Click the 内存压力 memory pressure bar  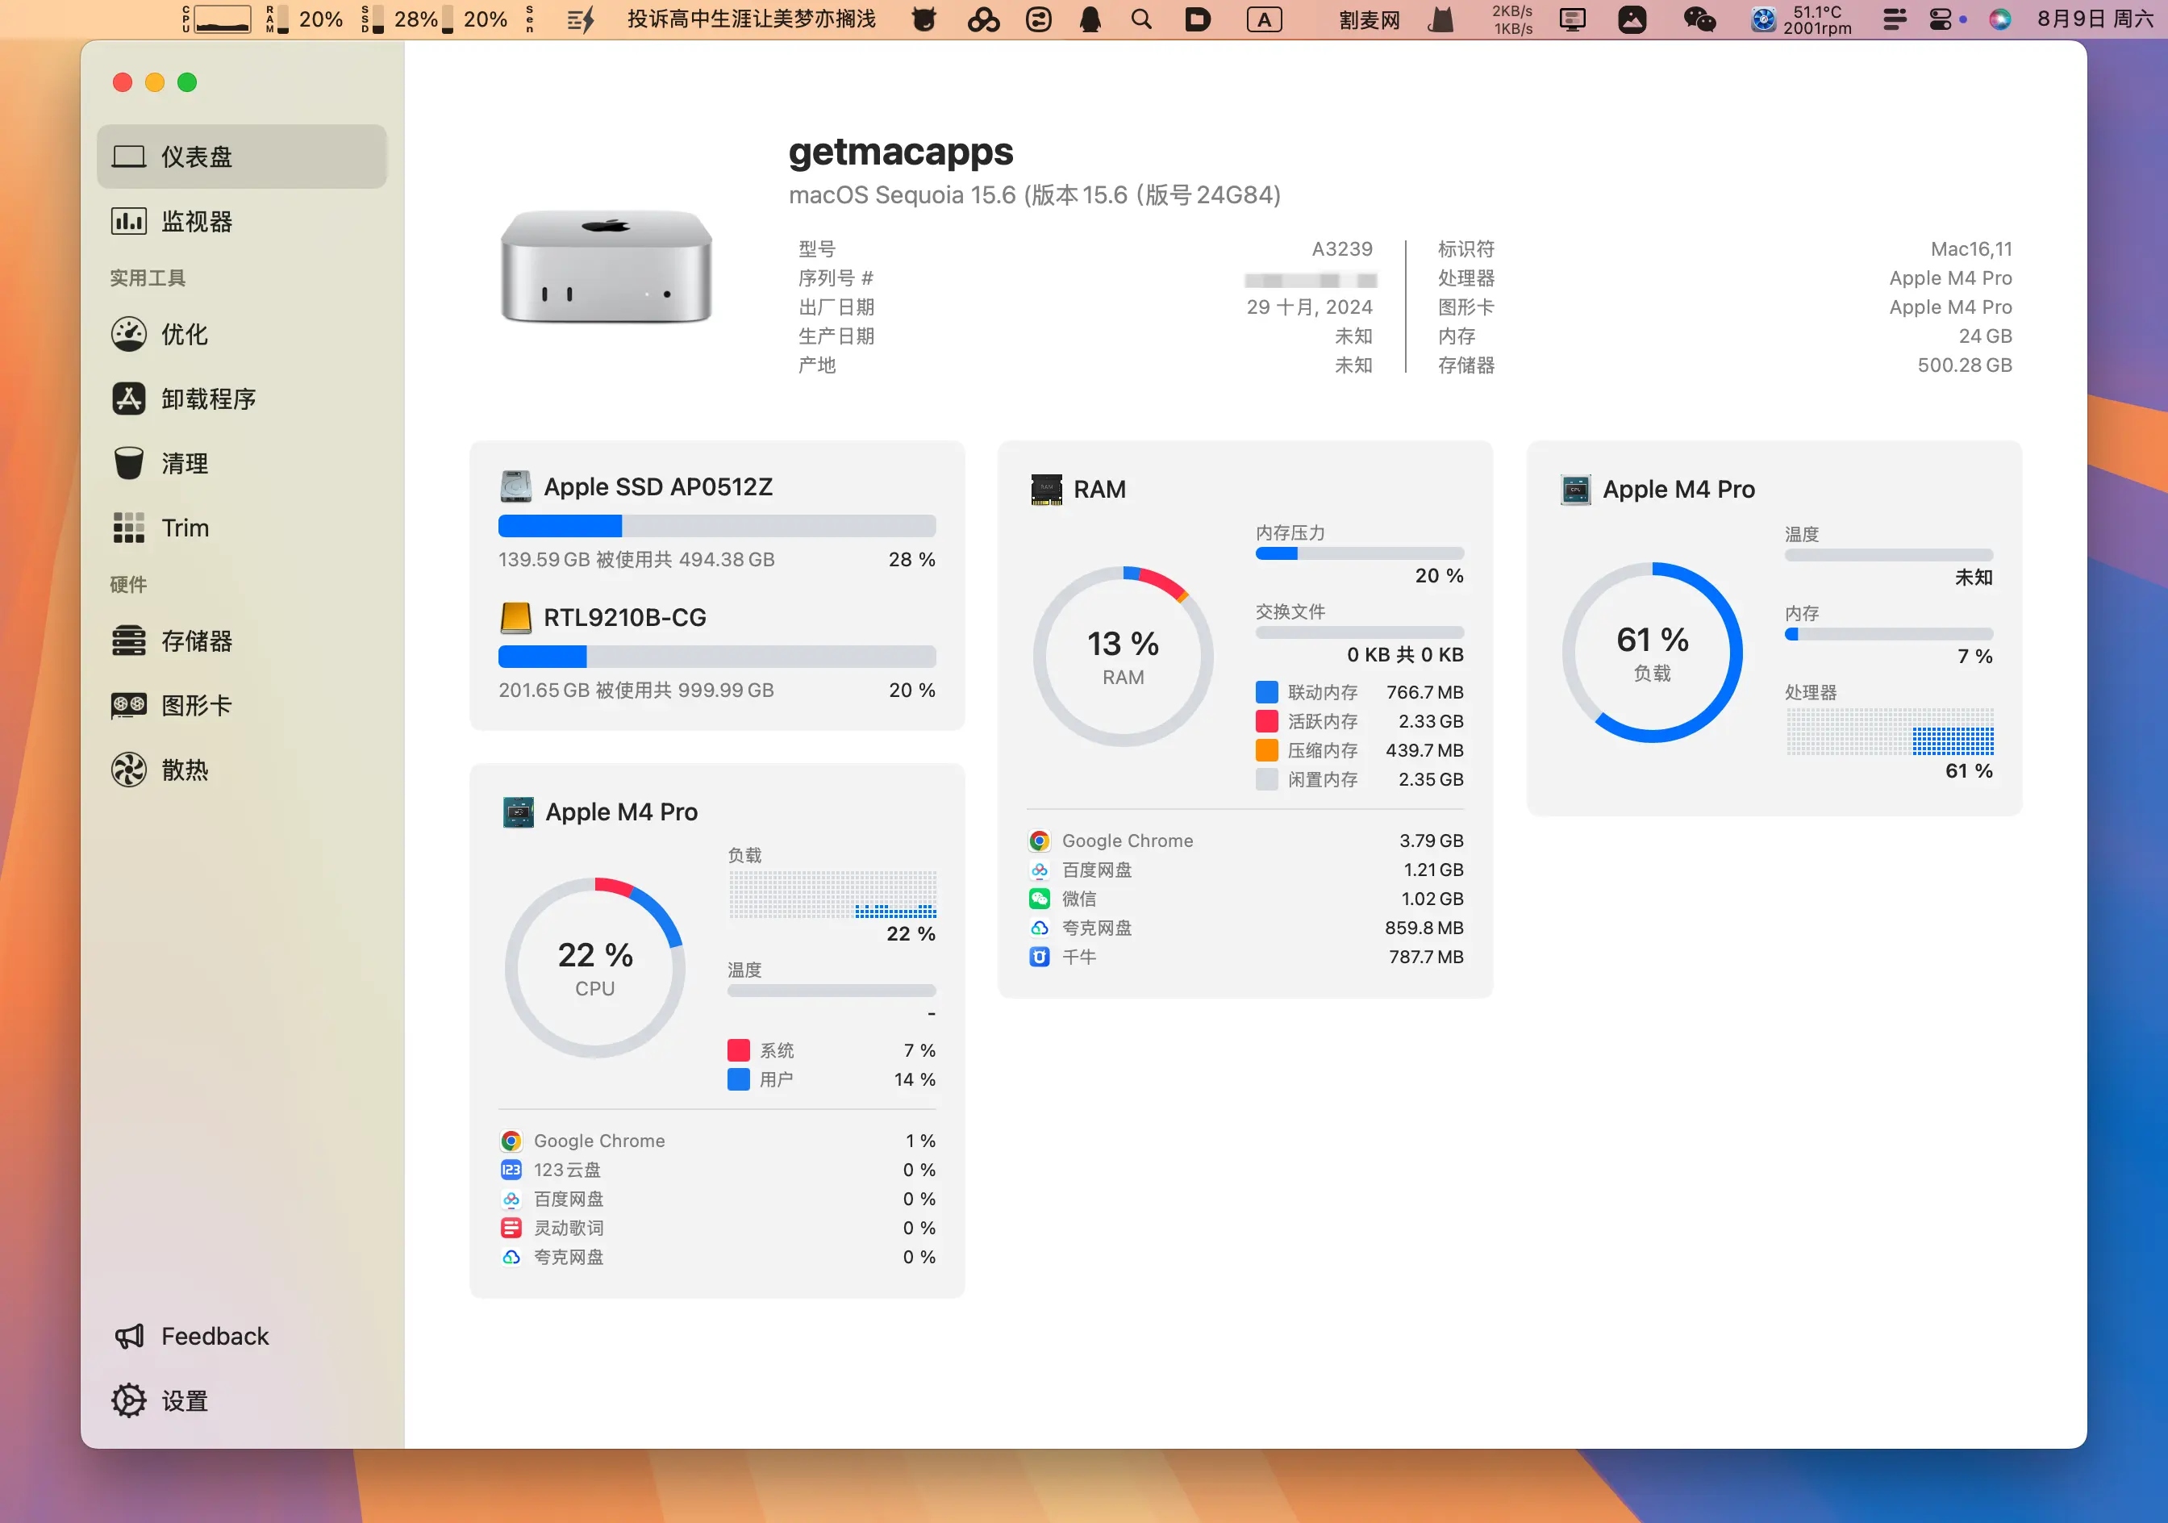1360,554
